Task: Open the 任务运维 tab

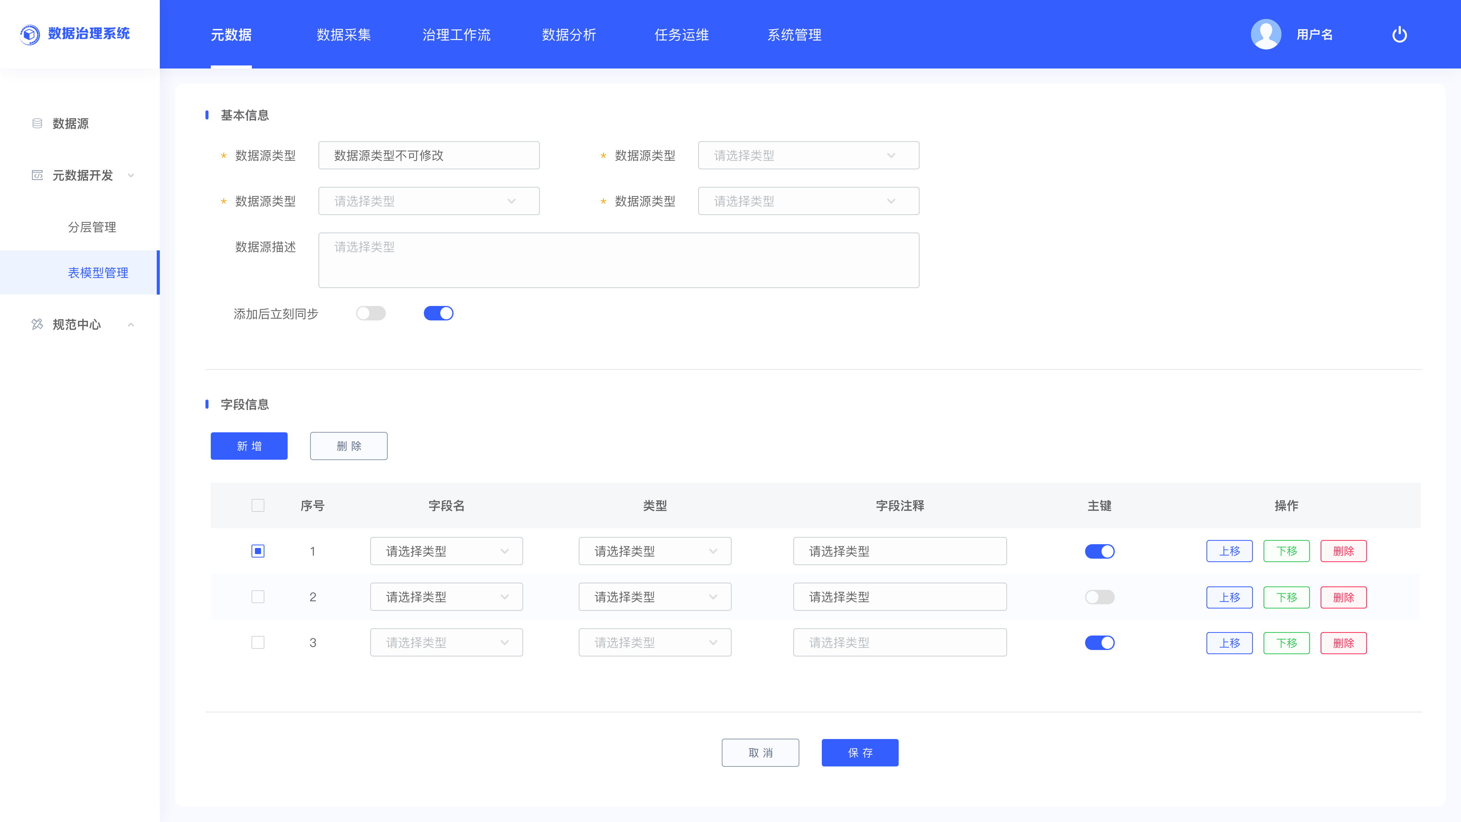Action: coord(682,35)
